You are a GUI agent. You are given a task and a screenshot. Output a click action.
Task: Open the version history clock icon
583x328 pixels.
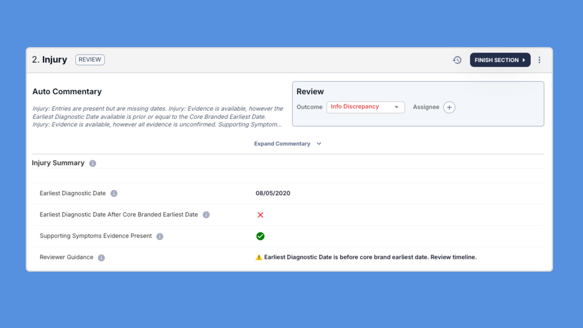[457, 60]
